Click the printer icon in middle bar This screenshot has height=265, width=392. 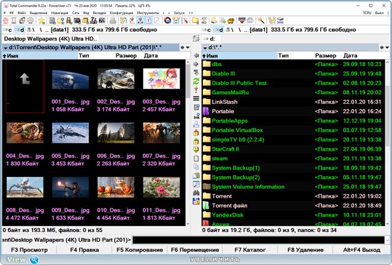point(196,124)
